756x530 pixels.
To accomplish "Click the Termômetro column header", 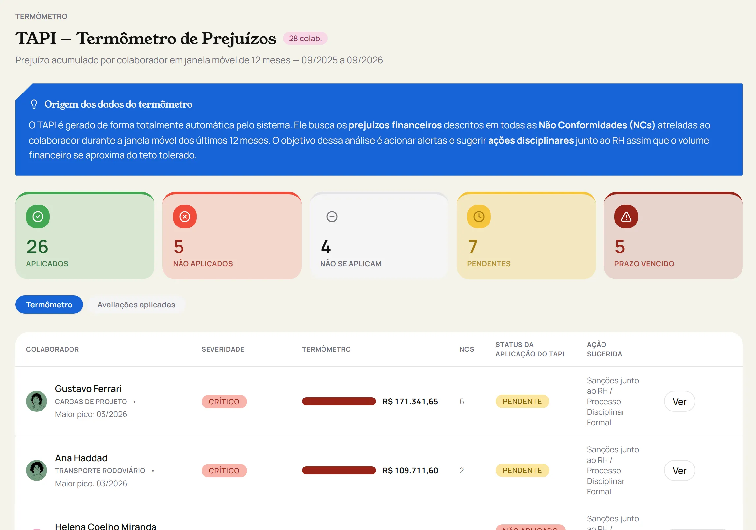I will point(326,349).
